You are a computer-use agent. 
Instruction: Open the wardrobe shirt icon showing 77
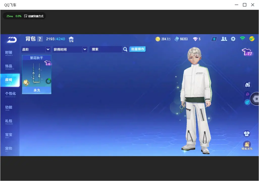(x=247, y=52)
